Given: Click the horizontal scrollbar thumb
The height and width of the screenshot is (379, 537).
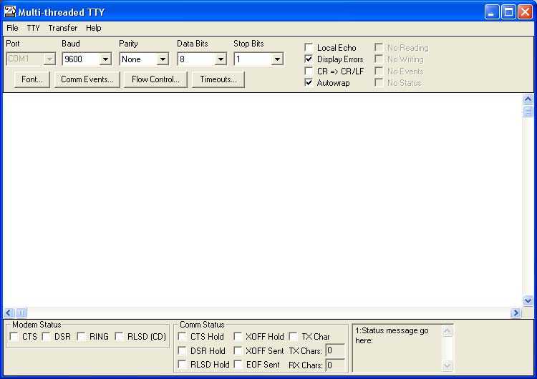Looking at the screenshot, I should coord(21,312).
